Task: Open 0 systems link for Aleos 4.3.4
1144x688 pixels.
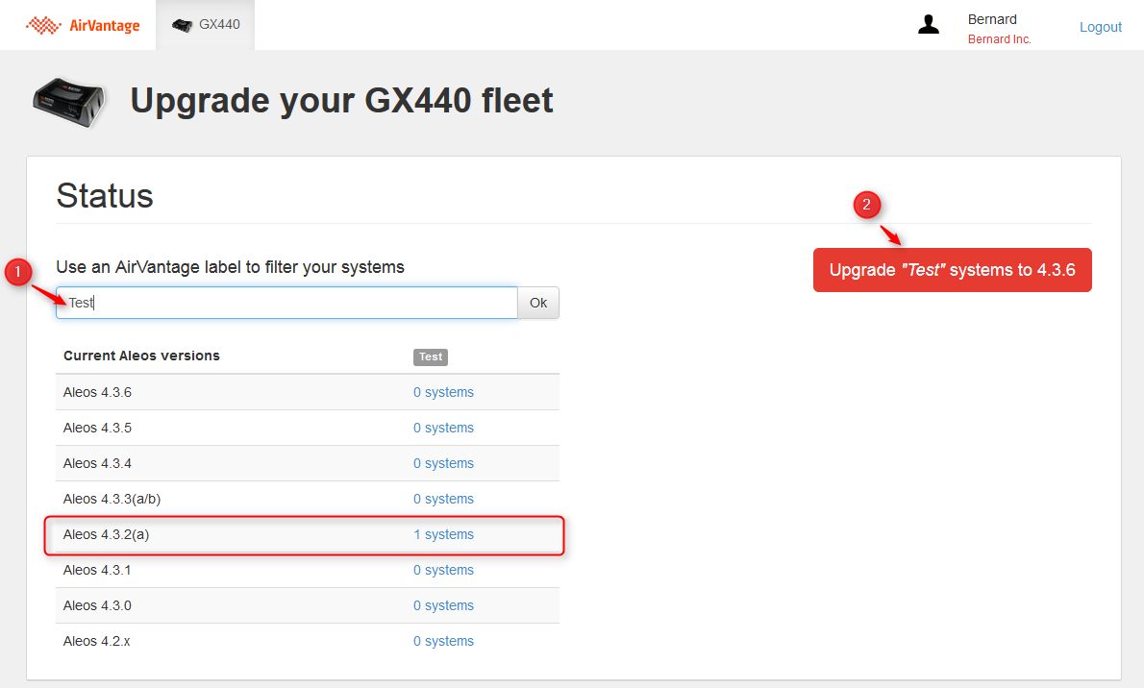Action: coord(443,463)
